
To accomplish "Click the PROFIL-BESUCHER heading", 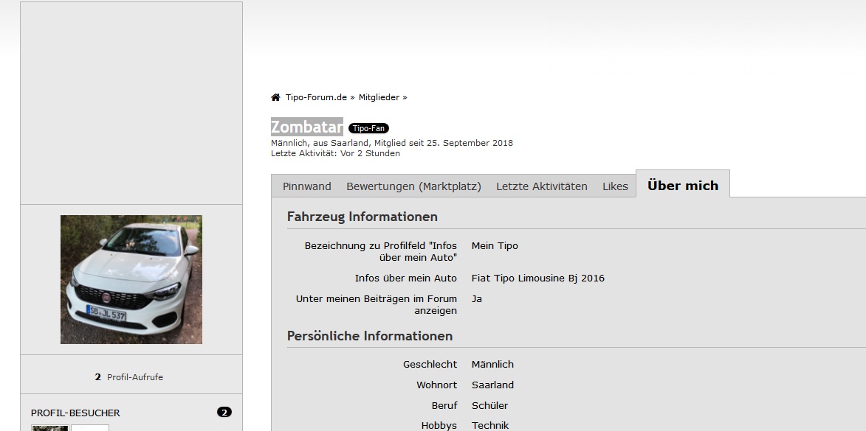I will (x=75, y=413).
